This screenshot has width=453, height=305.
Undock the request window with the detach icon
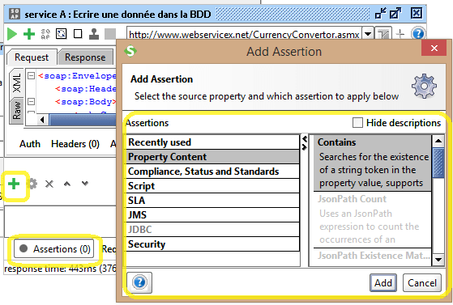pyautogui.click(x=380, y=13)
